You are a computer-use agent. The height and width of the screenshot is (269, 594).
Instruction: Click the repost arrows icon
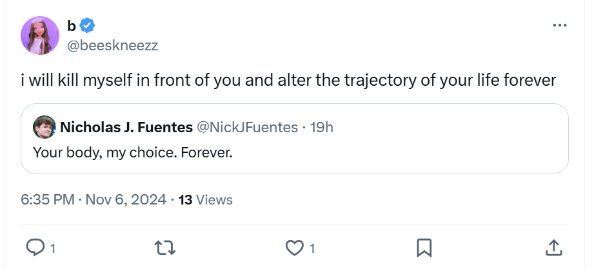point(165,247)
